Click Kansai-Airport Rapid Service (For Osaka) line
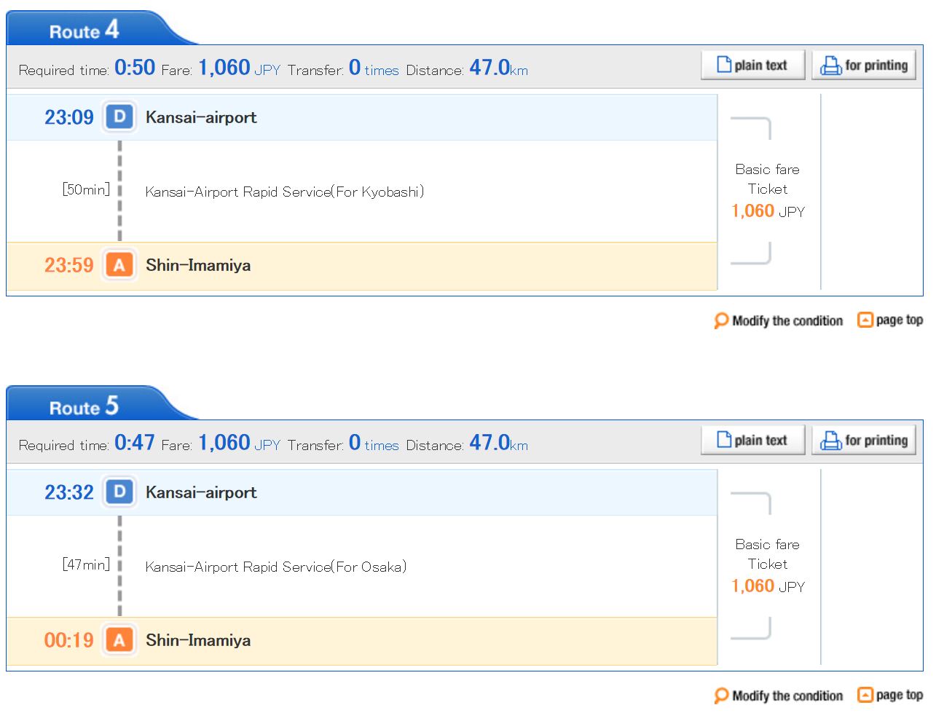The width and height of the screenshot is (936, 713). click(x=276, y=567)
